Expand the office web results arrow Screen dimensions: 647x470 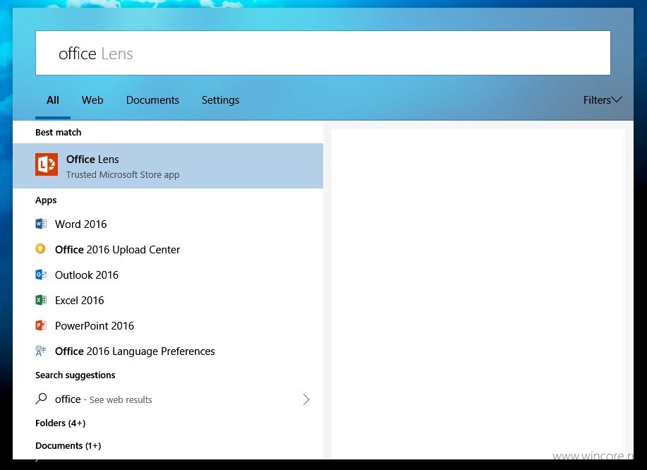[x=306, y=399]
